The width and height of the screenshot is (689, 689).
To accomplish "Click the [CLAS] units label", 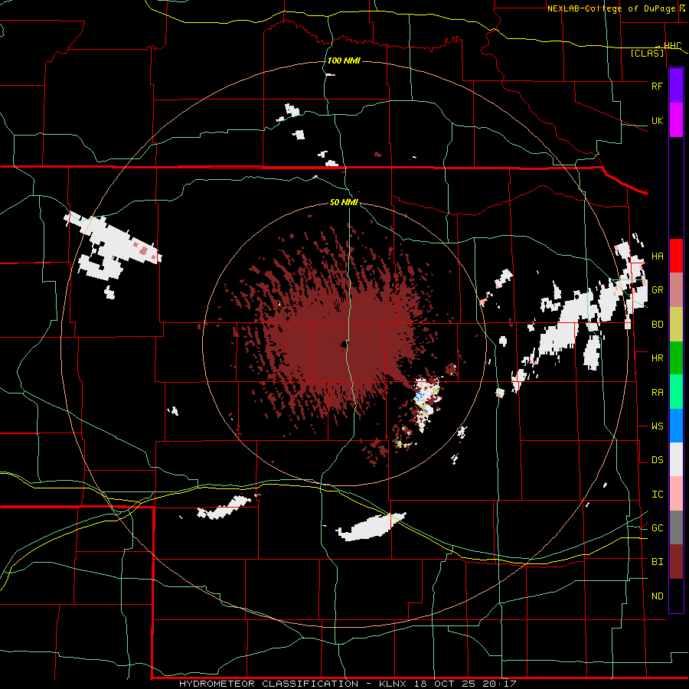I will tap(647, 54).
